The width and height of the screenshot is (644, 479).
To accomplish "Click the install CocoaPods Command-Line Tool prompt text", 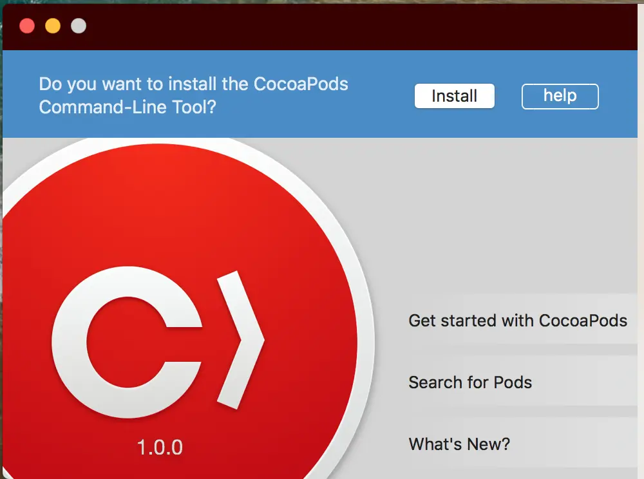I will coord(193,95).
